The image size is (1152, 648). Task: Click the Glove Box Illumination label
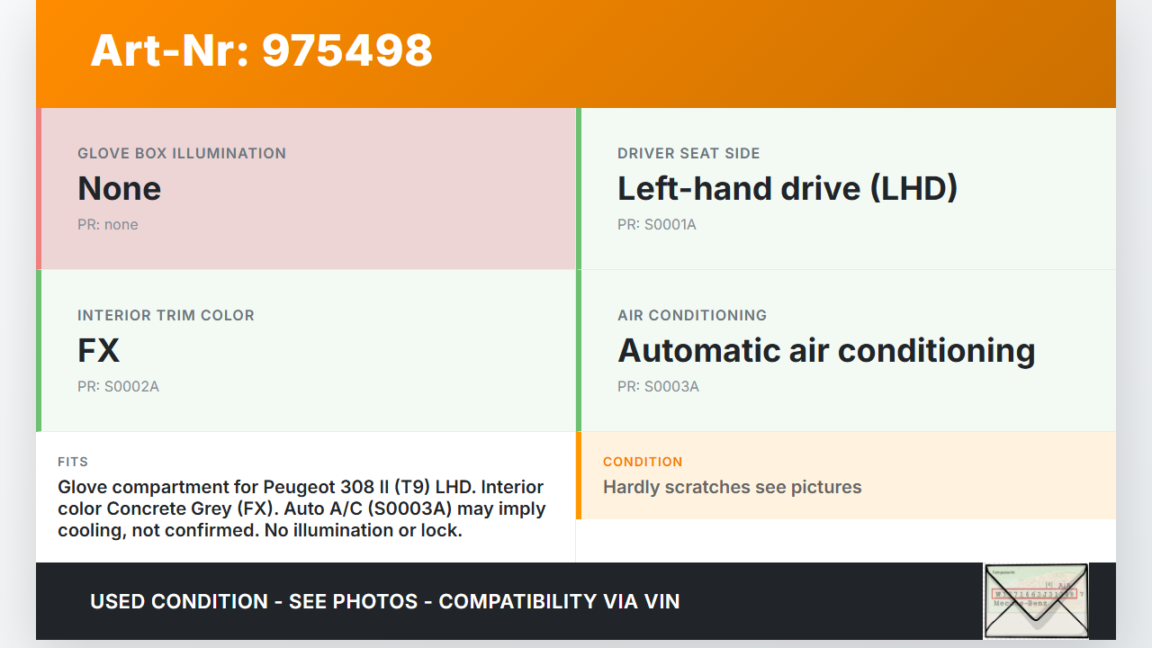tap(182, 153)
